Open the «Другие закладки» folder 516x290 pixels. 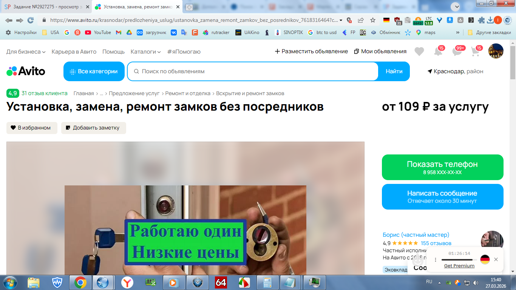[490, 32]
